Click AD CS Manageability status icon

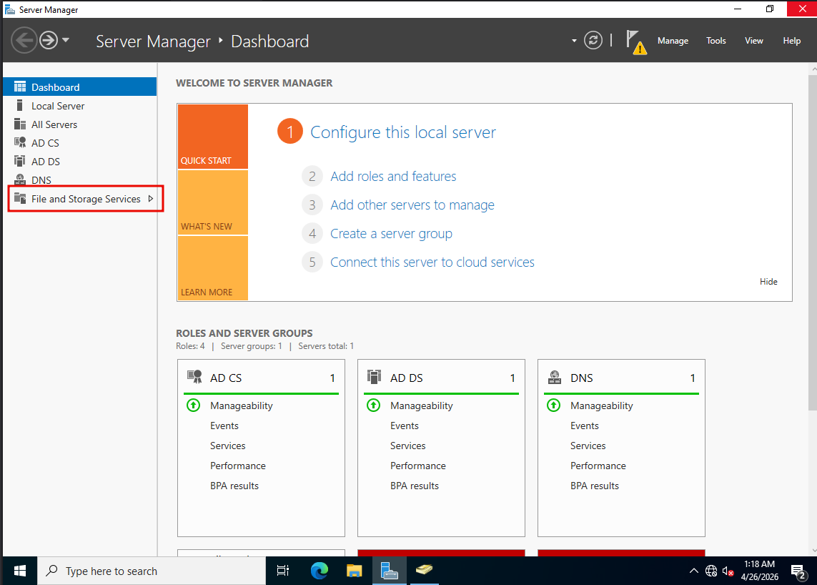[193, 405]
